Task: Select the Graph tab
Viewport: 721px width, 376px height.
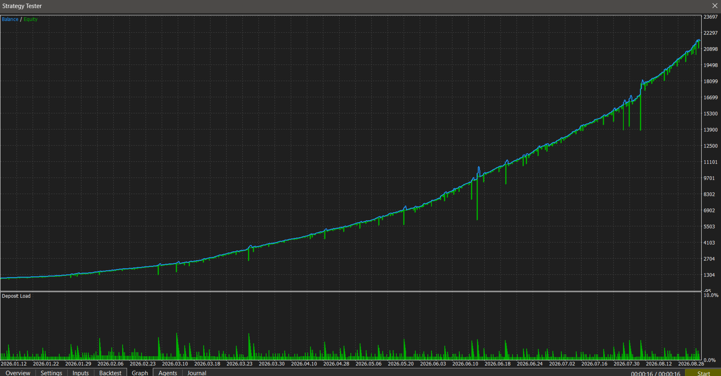Action: click(140, 373)
